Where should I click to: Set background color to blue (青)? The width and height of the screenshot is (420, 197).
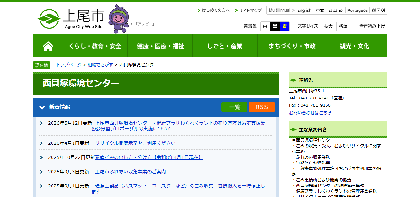pyautogui.click(x=285, y=26)
